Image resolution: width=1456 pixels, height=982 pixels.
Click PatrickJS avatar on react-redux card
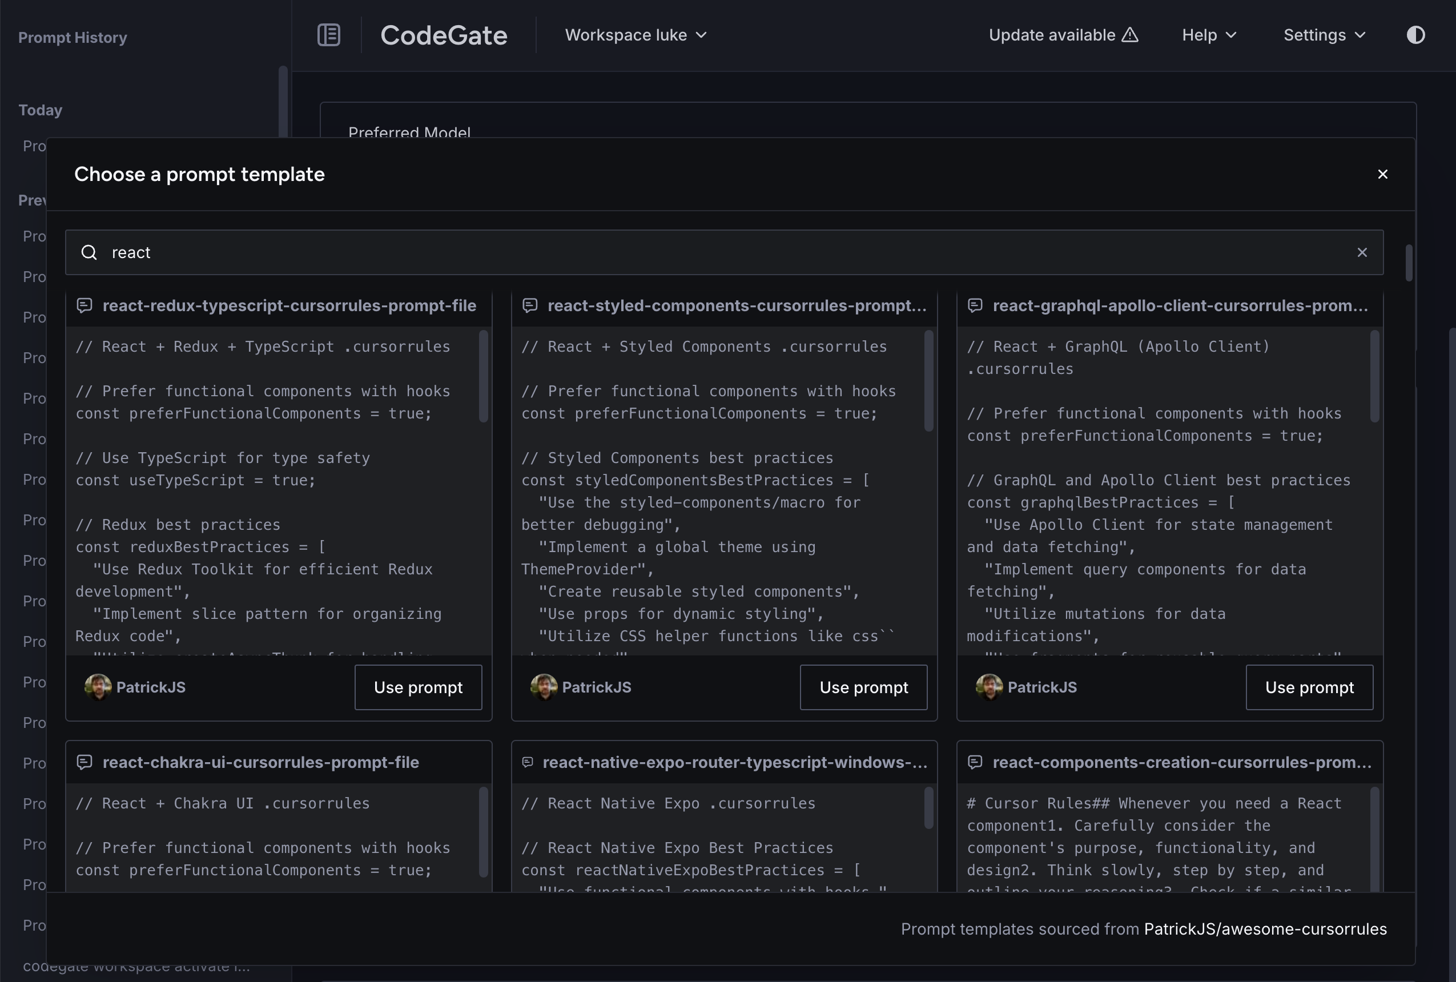tap(98, 687)
